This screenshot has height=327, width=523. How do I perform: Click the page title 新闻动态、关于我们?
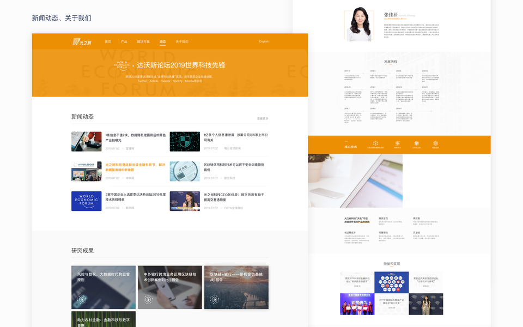[62, 18]
